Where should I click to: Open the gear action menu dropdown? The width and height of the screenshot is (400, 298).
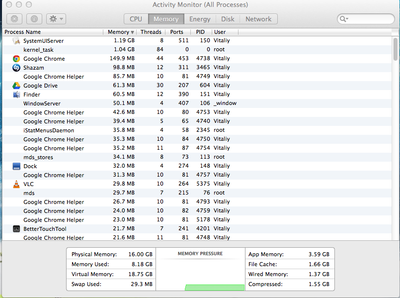coord(56,19)
